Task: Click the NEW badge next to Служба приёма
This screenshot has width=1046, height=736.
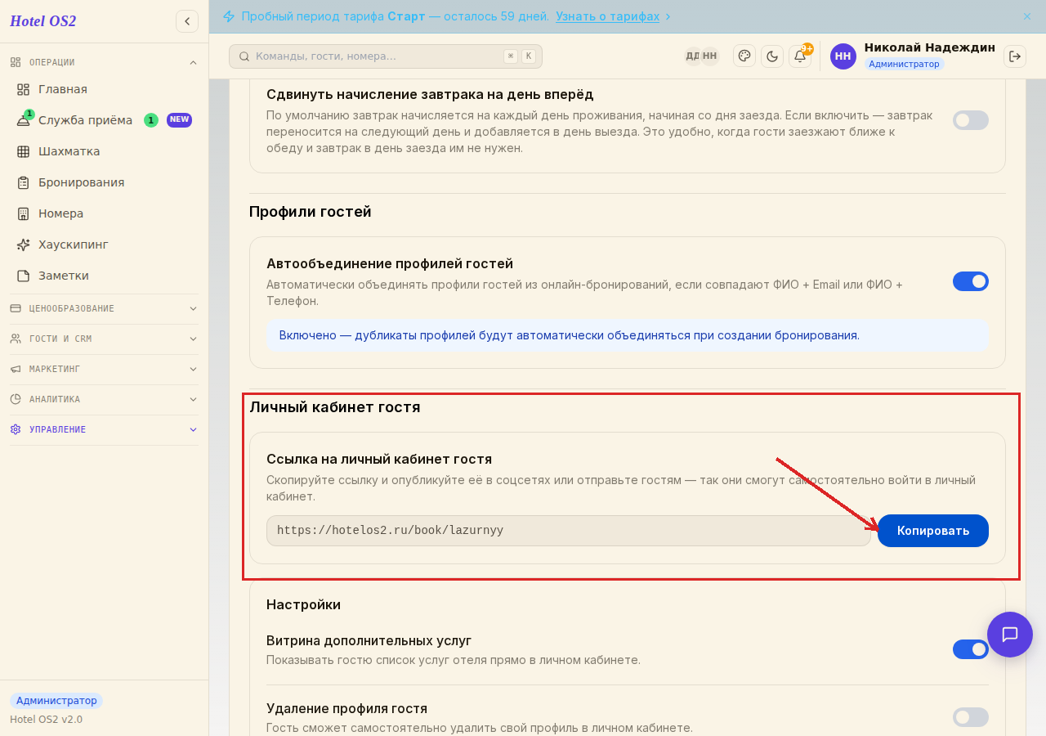Action: 179,120
